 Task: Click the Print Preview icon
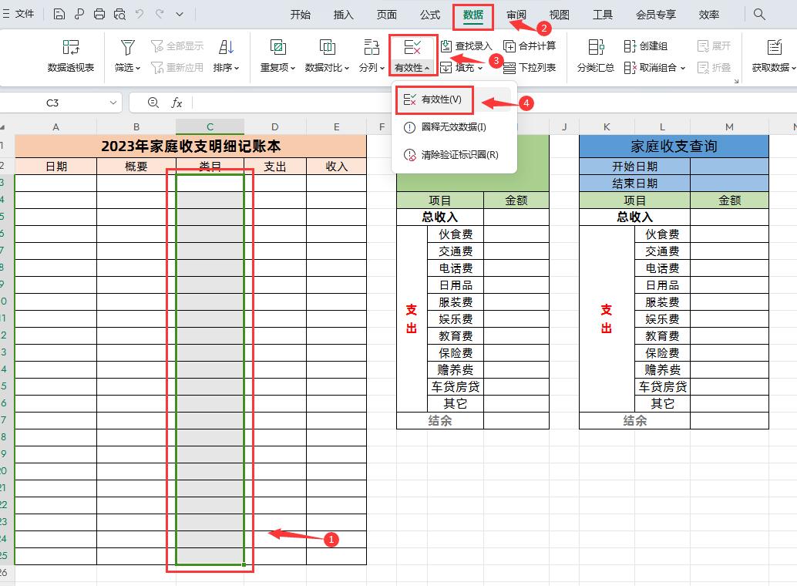click(119, 14)
